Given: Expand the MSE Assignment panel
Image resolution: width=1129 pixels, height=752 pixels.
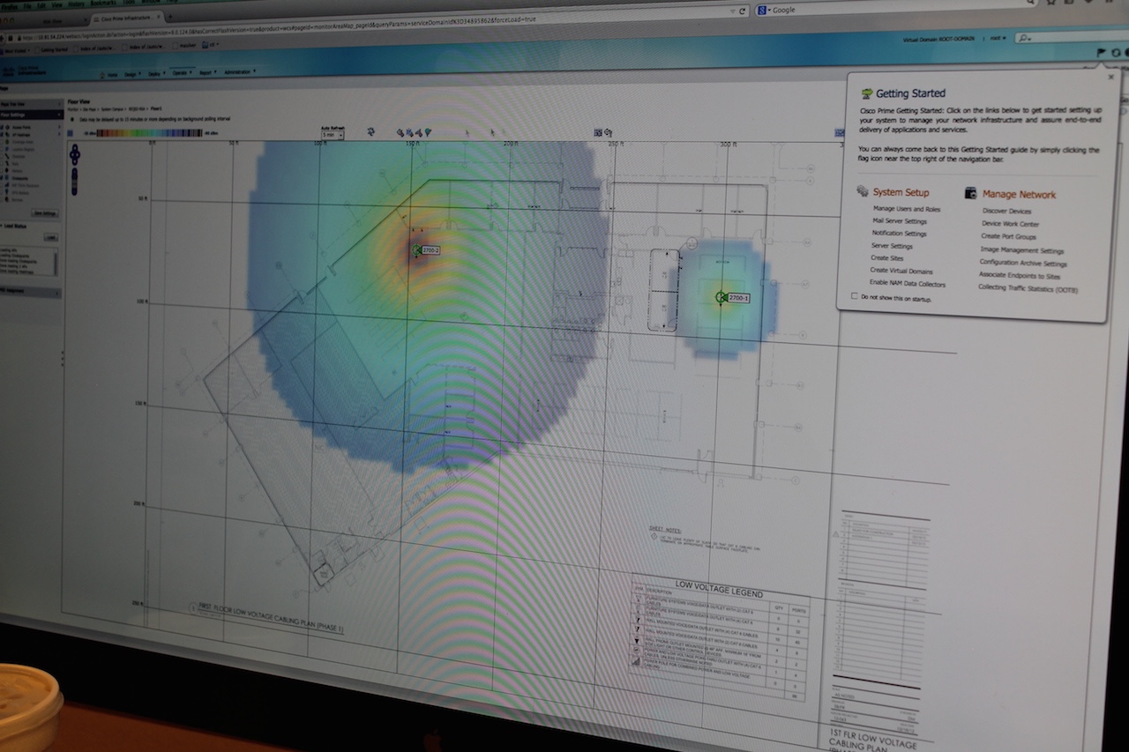Looking at the screenshot, I should click(31, 291).
